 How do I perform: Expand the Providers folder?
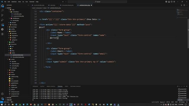[14, 25]
